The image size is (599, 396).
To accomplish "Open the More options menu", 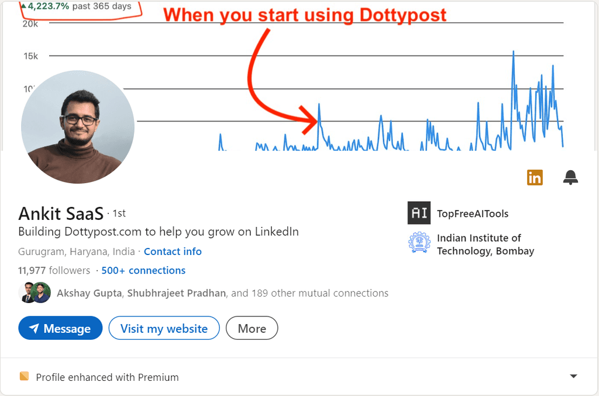I will point(252,328).
